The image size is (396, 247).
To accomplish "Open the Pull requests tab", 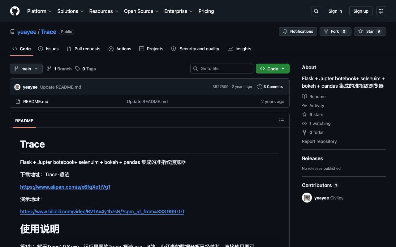I will click(x=84, y=49).
